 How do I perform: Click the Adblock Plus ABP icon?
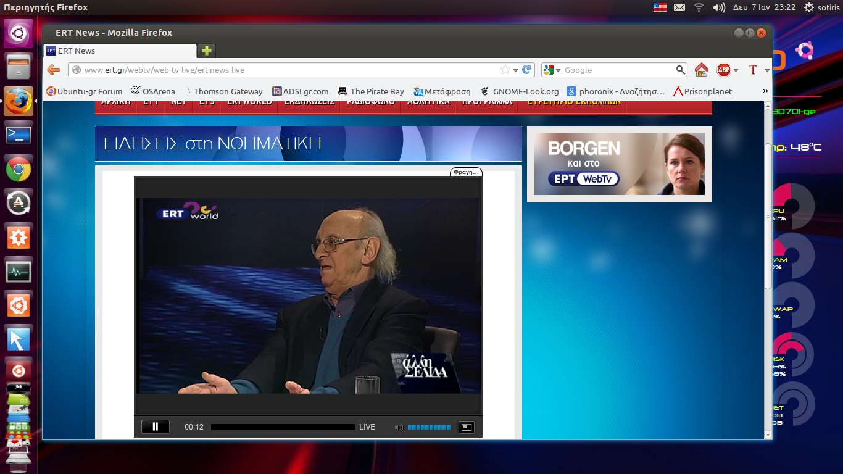click(x=723, y=70)
